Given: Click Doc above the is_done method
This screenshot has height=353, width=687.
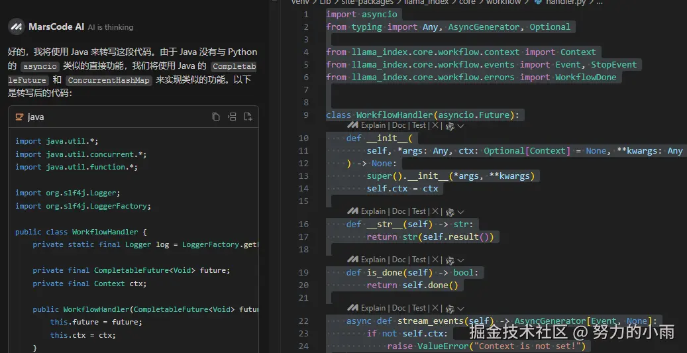Looking at the screenshot, I should (399, 260).
